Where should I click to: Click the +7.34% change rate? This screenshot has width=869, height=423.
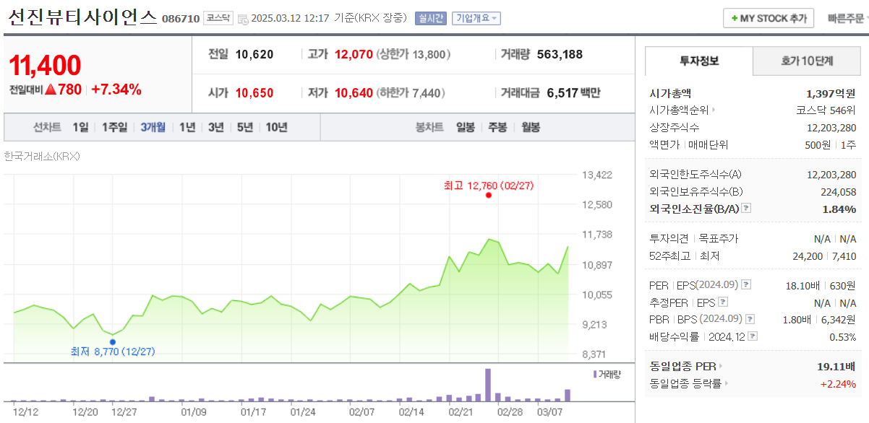click(x=116, y=90)
